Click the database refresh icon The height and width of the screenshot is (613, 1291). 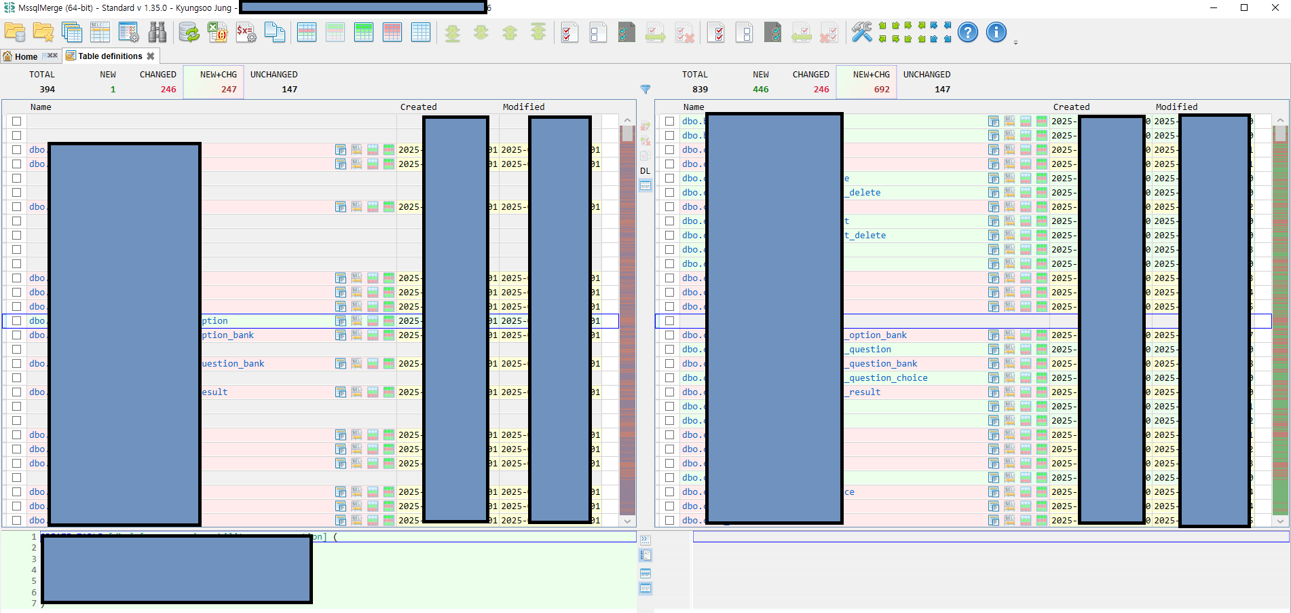(x=189, y=32)
